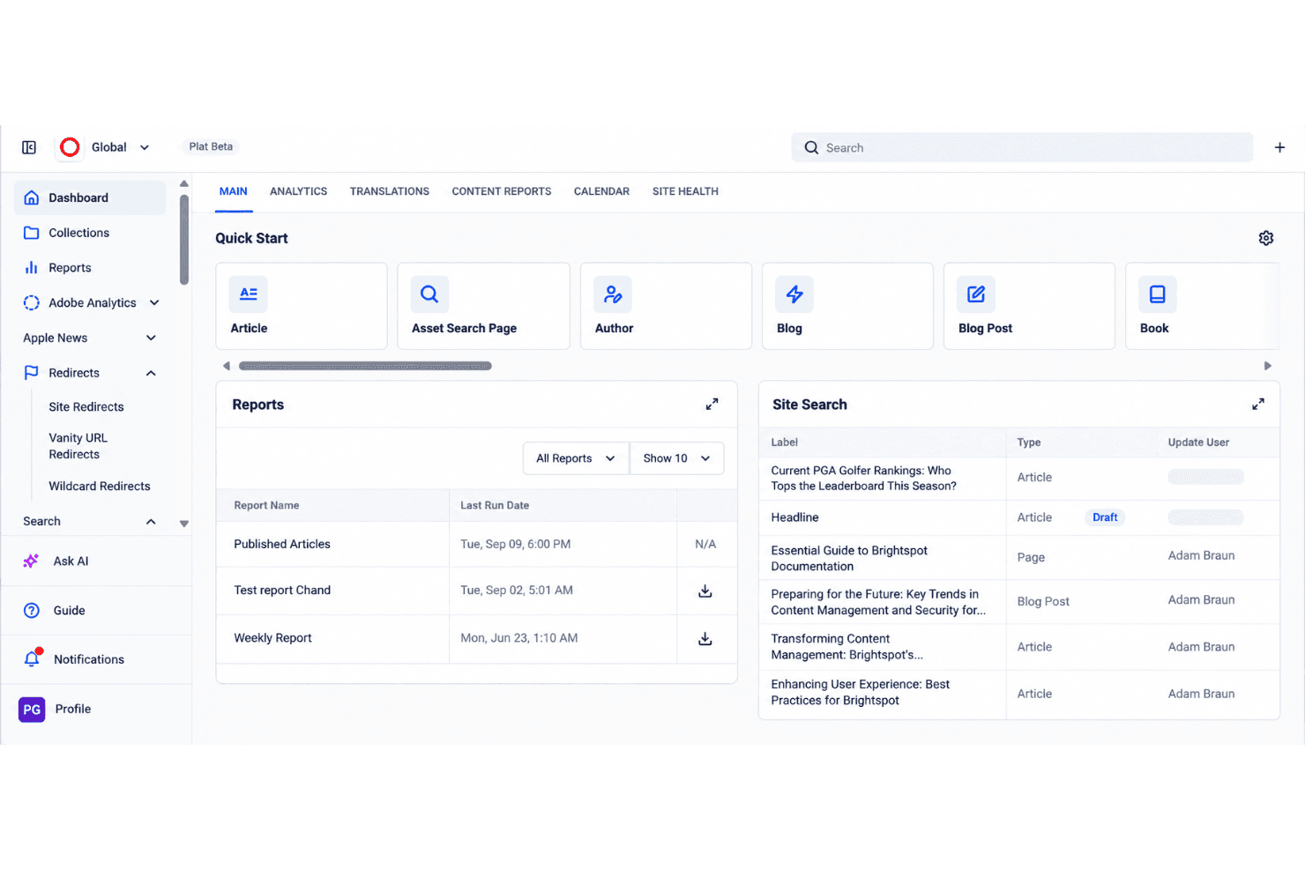
Task: Click the Book quick start icon
Action: 1158,294
